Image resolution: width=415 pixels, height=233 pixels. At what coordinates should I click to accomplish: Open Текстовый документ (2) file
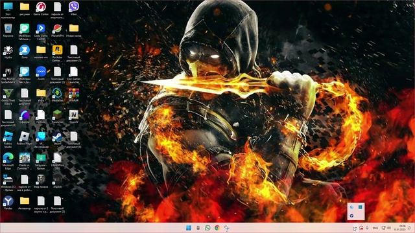[x=57, y=75]
